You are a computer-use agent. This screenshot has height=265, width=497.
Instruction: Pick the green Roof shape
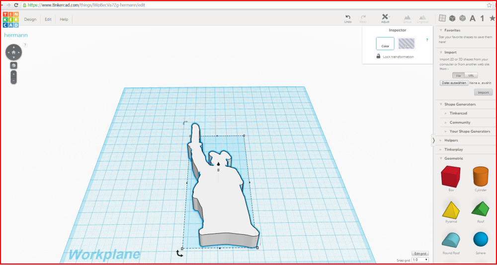pos(481,209)
